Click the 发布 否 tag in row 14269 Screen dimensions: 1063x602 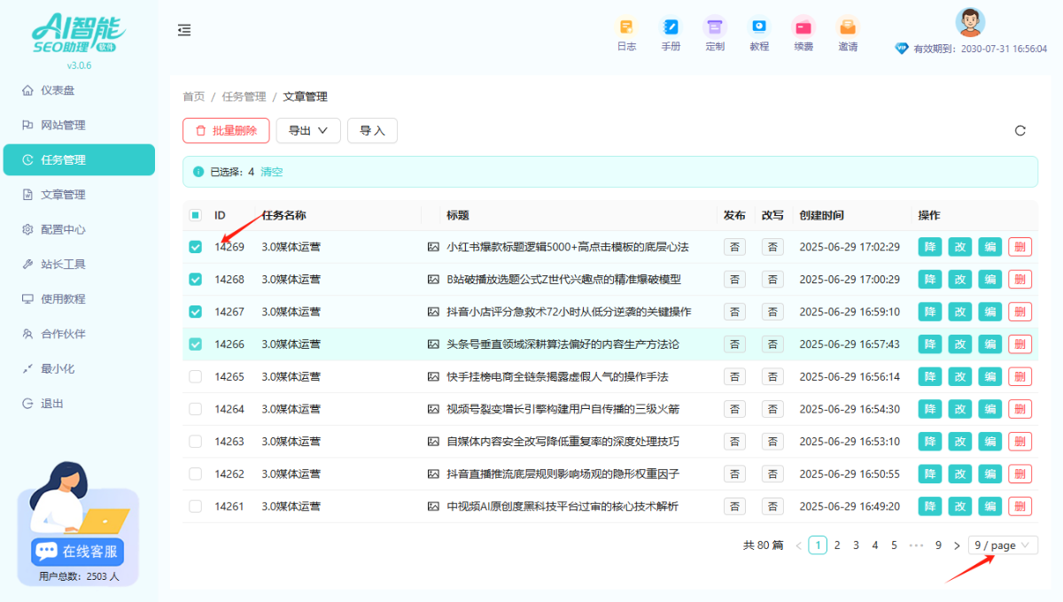click(x=734, y=247)
